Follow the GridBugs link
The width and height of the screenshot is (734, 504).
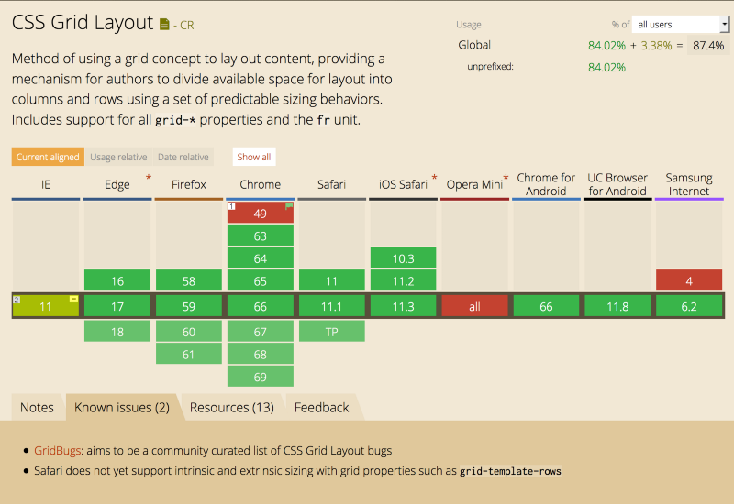(x=58, y=450)
